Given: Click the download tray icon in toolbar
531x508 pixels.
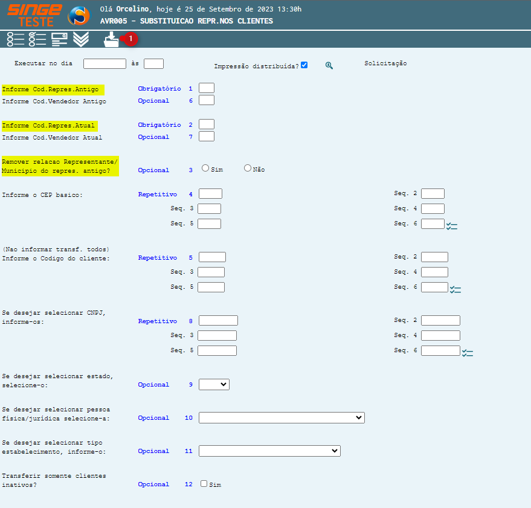Looking at the screenshot, I should pyautogui.click(x=111, y=40).
